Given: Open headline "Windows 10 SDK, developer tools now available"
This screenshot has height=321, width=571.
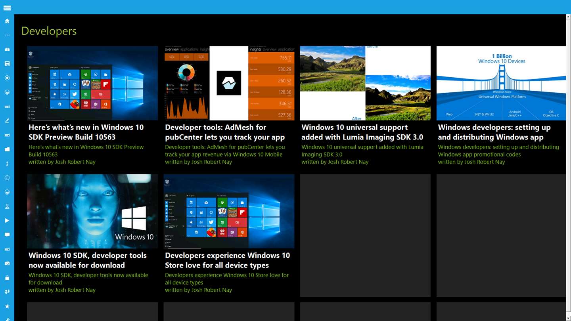Looking at the screenshot, I should pyautogui.click(x=88, y=260).
